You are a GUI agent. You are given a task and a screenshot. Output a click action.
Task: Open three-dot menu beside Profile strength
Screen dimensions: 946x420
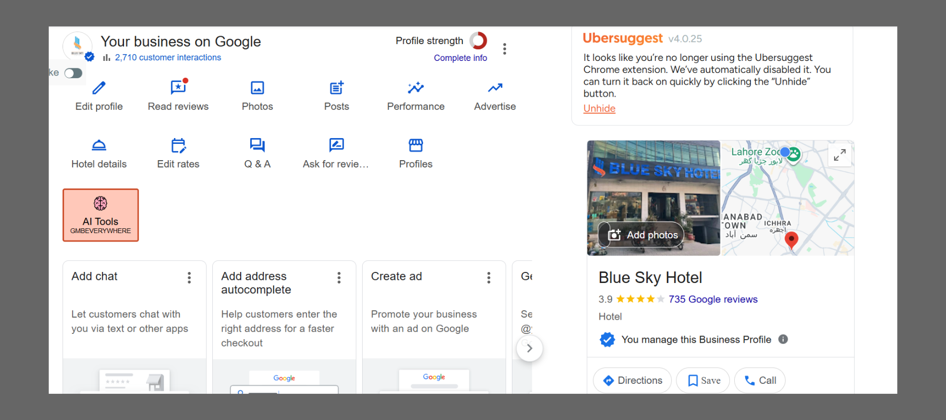pos(505,49)
